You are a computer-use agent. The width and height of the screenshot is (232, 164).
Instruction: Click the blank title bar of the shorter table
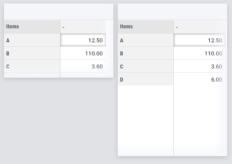59,11
